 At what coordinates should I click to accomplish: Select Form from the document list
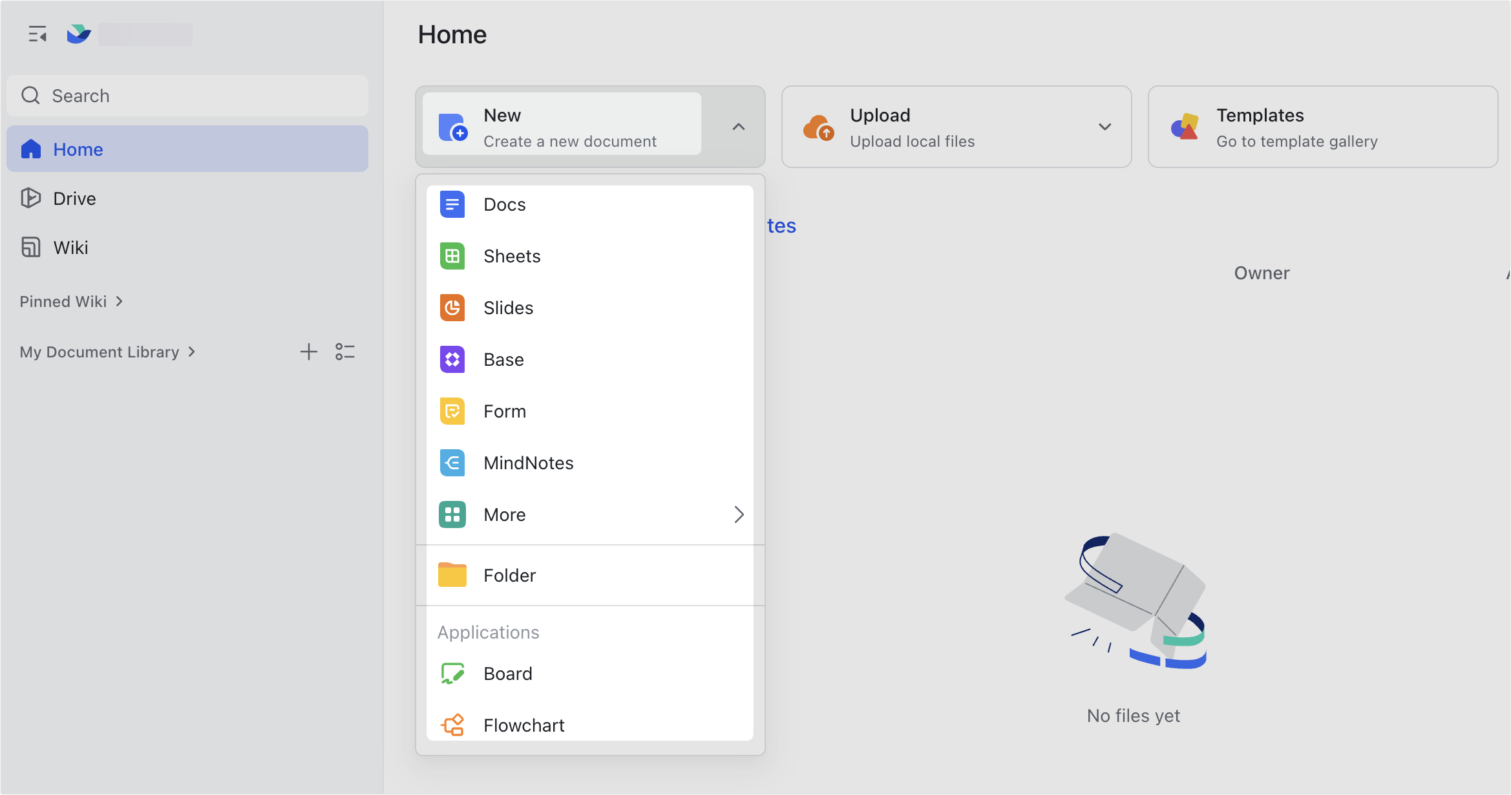tap(504, 411)
